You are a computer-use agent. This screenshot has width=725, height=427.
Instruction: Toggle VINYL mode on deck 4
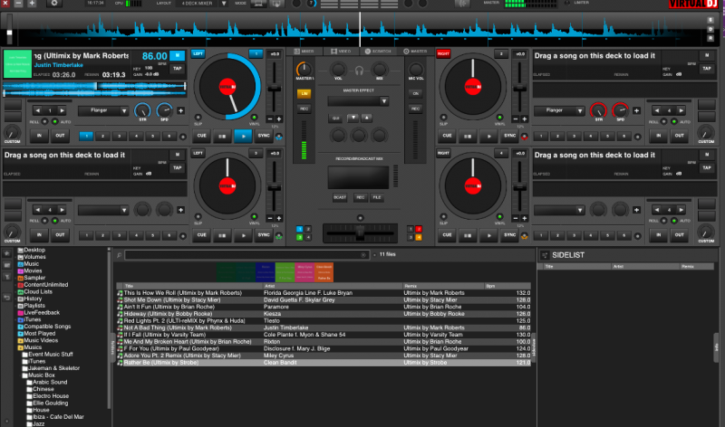500,216
